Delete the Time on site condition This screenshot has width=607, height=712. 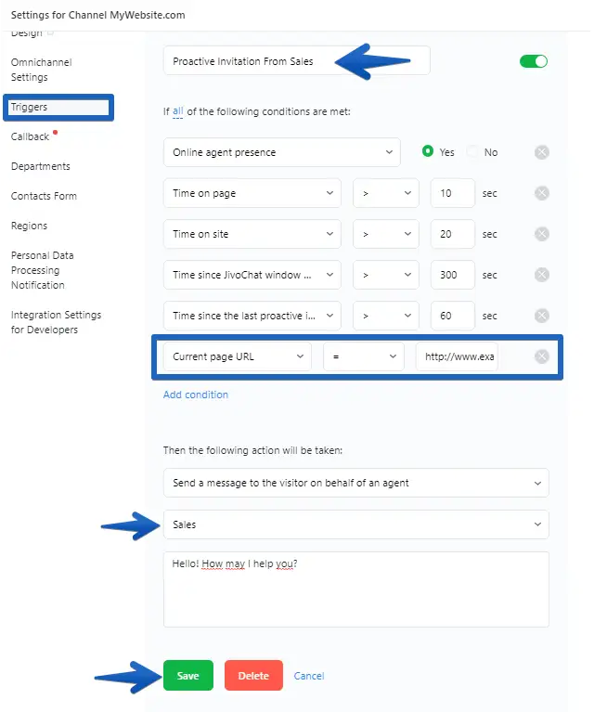pyautogui.click(x=542, y=234)
